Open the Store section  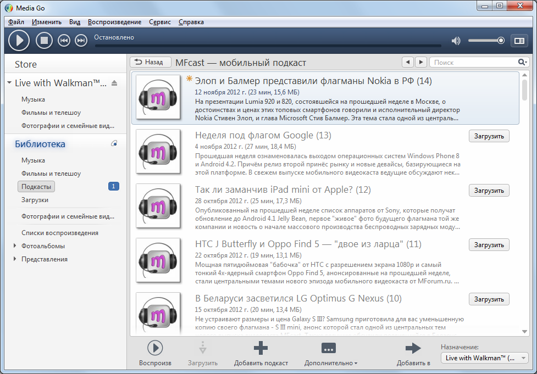pos(26,64)
